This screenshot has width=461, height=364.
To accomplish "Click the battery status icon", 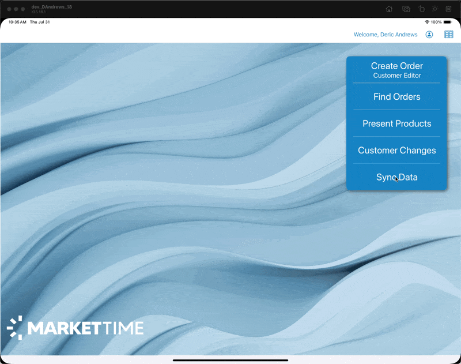I will [x=448, y=22].
